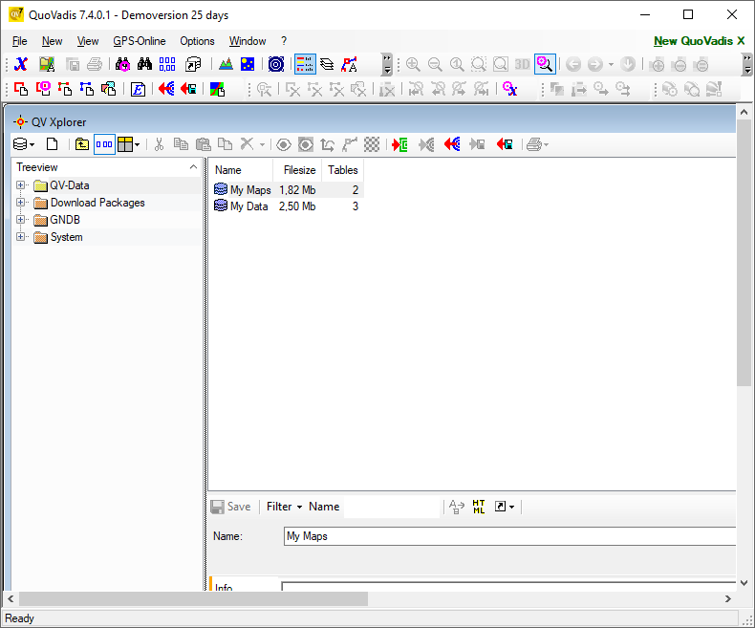The height and width of the screenshot is (628, 755).
Task: Click the new blue track document icon
Action: pos(87,89)
